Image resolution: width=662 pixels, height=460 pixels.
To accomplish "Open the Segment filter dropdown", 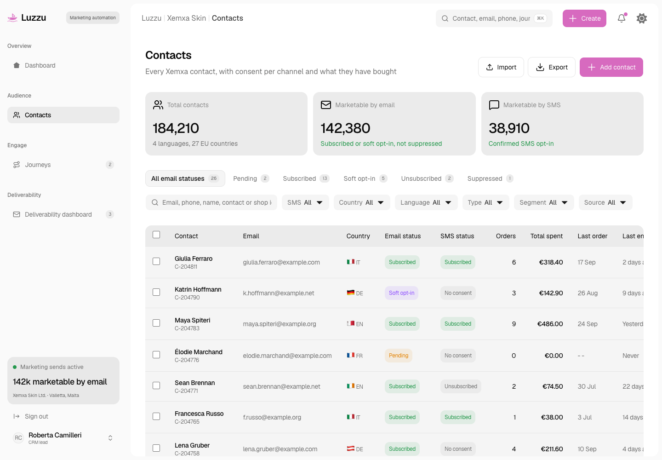I will click(544, 202).
